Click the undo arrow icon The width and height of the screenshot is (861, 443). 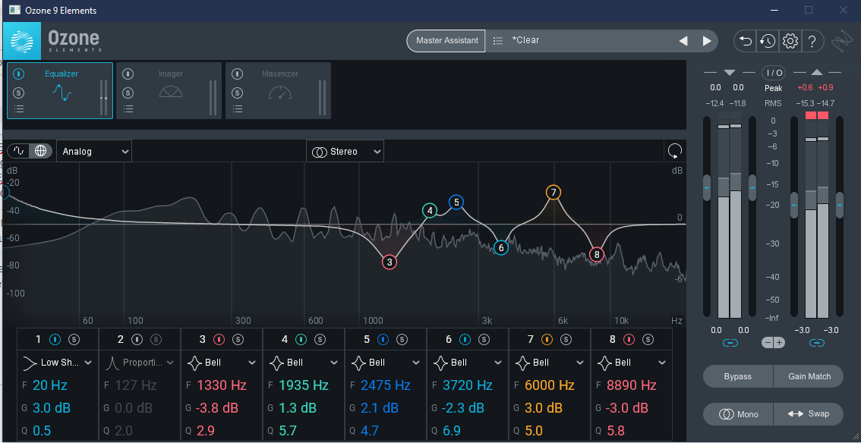(746, 41)
